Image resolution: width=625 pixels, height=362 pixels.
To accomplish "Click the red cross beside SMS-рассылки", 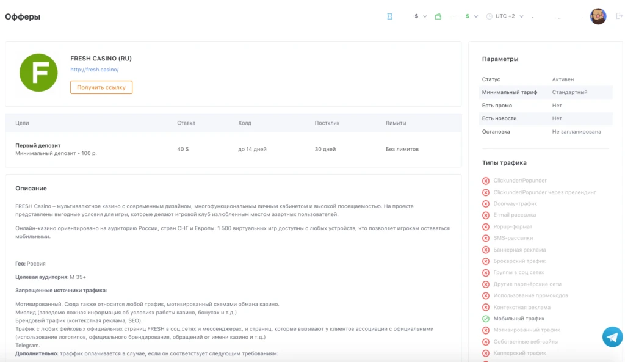I will pos(485,238).
